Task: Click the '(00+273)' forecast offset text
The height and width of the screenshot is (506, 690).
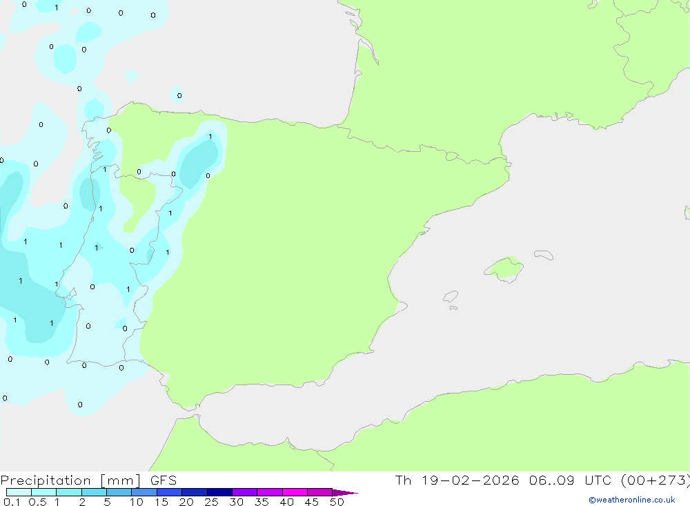Action: point(655,480)
